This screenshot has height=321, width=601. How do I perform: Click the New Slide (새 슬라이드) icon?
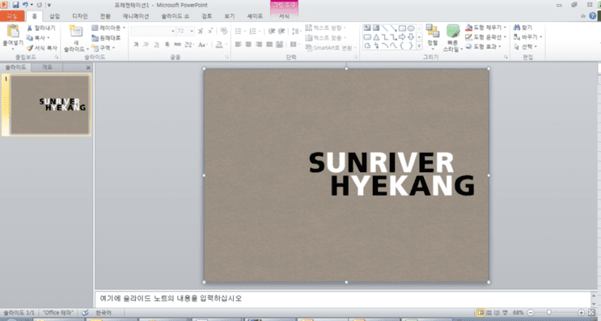76,31
